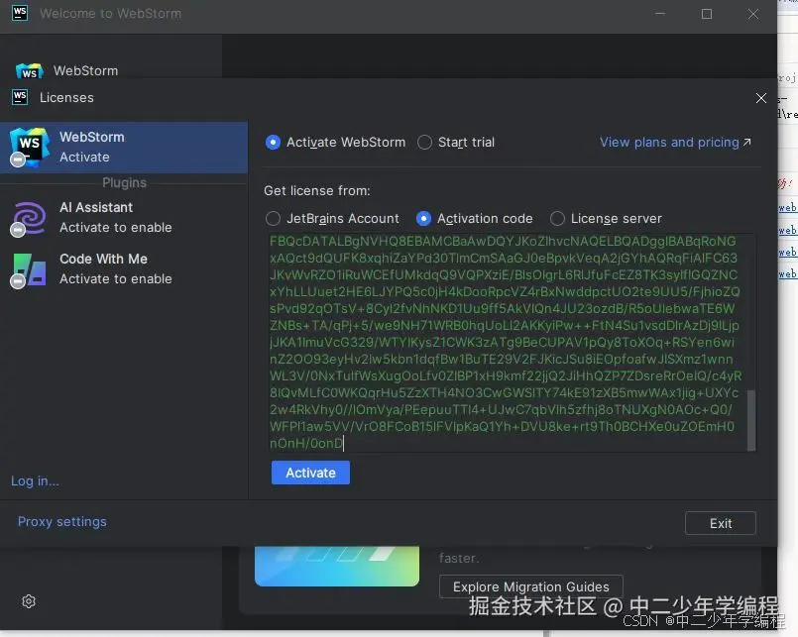Click Explore Migration Guides

(x=530, y=585)
